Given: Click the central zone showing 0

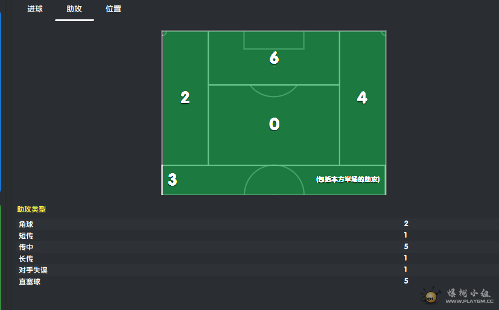Looking at the screenshot, I should 274,124.
